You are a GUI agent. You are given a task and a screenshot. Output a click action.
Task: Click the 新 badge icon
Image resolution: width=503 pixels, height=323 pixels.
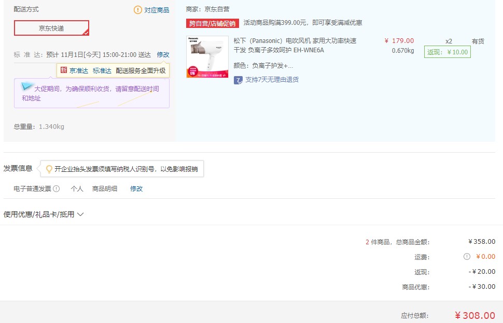64,70
